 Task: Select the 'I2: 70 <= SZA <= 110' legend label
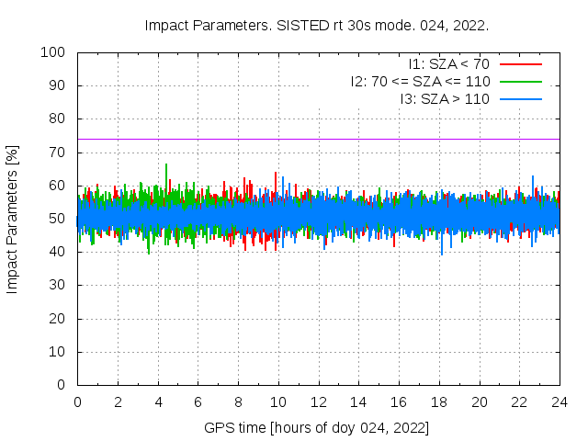coord(420,81)
